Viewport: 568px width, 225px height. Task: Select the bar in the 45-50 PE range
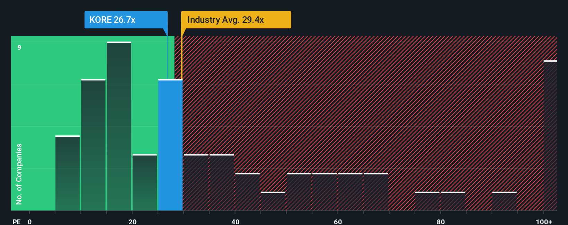pyautogui.click(x=273, y=201)
